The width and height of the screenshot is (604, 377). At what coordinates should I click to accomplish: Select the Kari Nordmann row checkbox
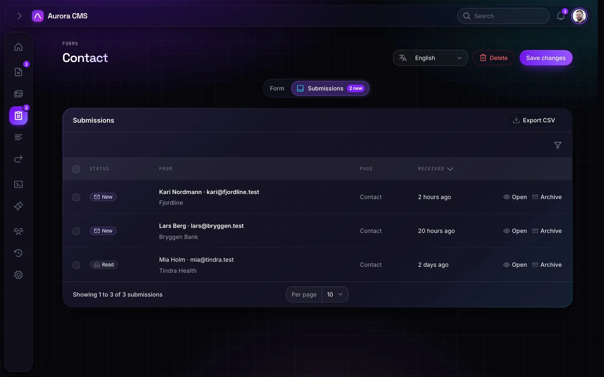[x=77, y=197]
